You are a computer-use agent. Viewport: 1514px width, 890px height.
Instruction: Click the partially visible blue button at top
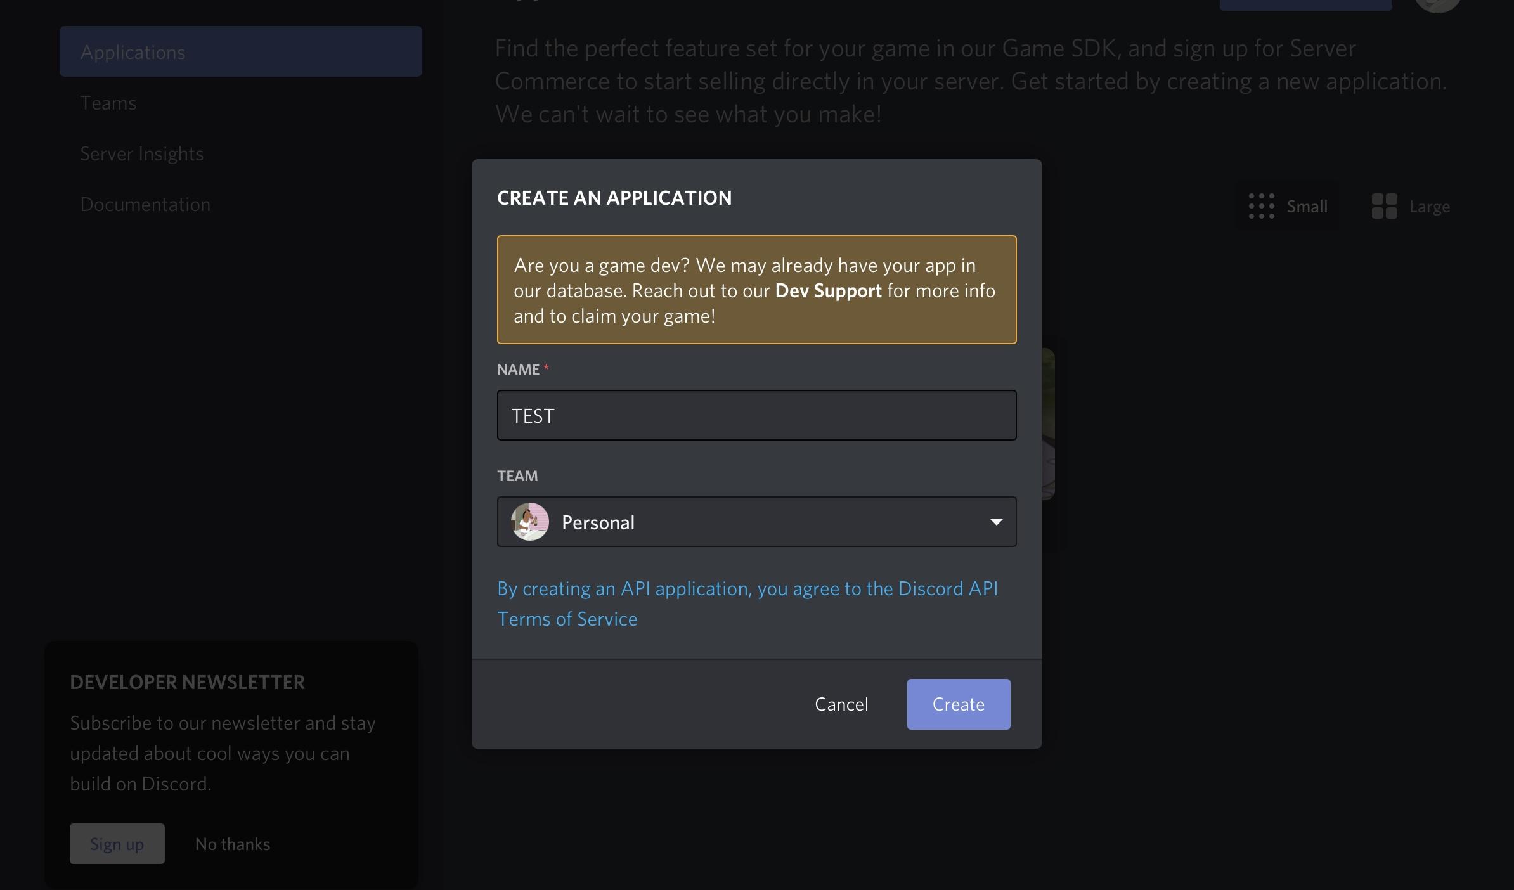coord(1305,5)
